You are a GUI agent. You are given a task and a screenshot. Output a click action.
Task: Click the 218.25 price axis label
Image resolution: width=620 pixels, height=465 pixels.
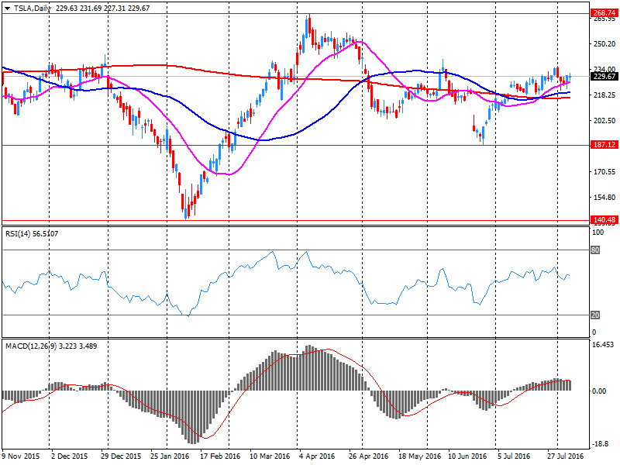point(604,95)
